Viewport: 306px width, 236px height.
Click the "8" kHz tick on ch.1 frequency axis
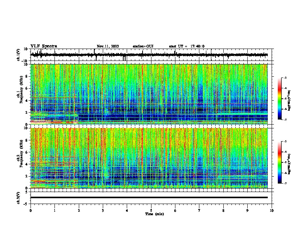coord(27,76)
